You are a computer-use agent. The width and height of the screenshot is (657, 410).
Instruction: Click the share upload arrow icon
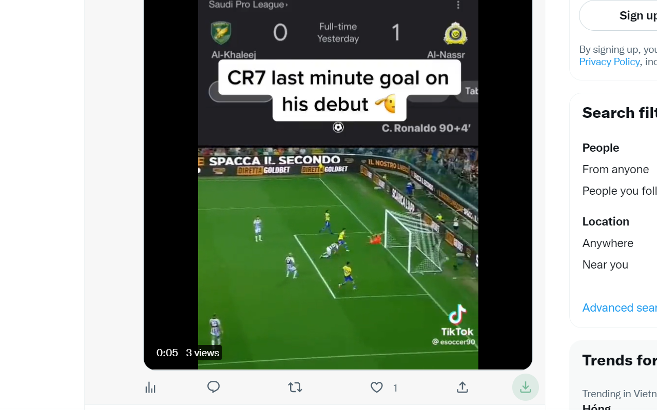pyautogui.click(x=462, y=387)
